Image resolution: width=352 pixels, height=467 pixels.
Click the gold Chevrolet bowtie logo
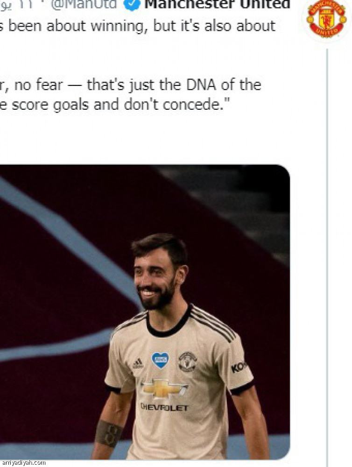(x=164, y=389)
